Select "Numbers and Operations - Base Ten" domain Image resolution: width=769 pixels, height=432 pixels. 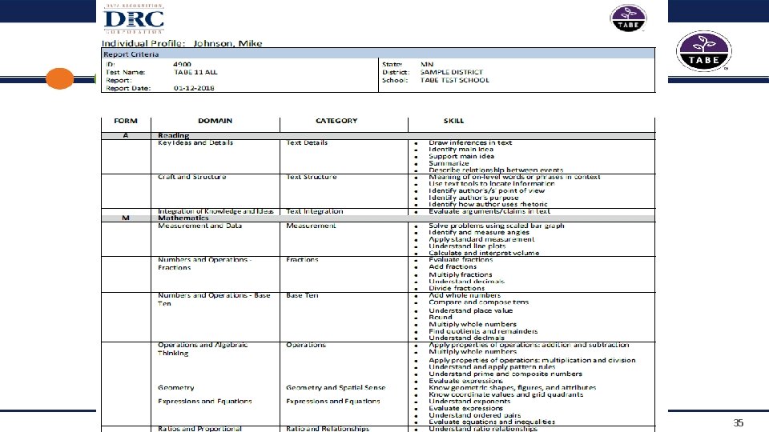pyautogui.click(x=214, y=299)
